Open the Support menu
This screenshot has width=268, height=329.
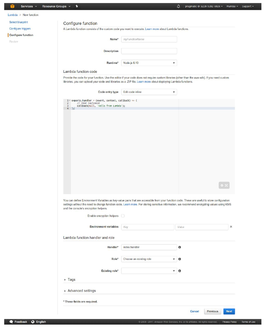coord(248,6)
